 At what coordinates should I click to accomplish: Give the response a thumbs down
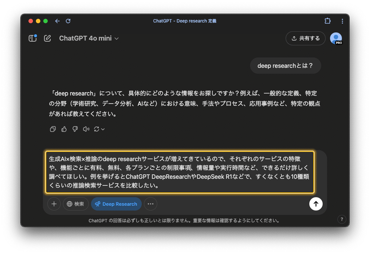tap(75, 129)
